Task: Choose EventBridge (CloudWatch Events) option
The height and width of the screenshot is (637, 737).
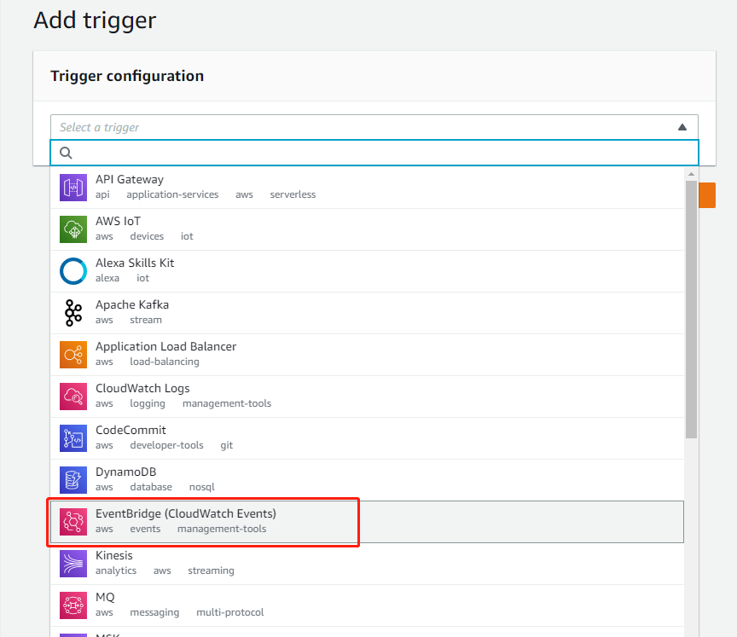Action: 186,513
